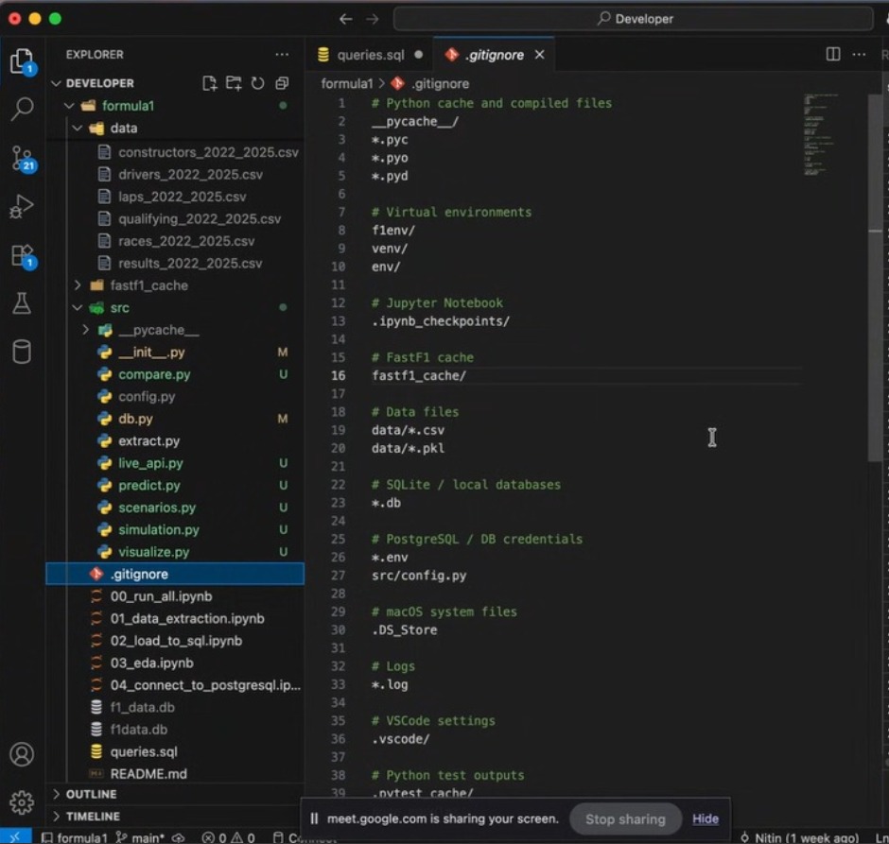Open README.md file
The height and width of the screenshot is (844, 889).
(148, 774)
